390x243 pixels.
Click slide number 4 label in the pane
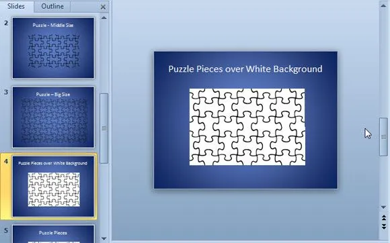pos(6,162)
